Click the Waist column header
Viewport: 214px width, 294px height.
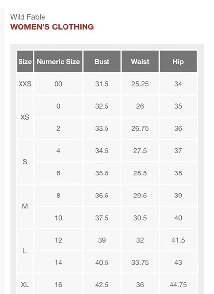click(140, 62)
